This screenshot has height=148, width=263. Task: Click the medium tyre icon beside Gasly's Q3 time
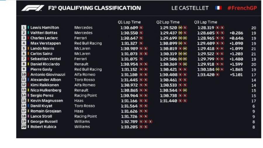217,69
